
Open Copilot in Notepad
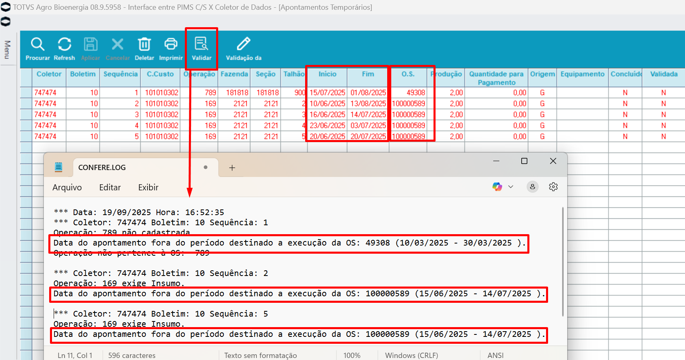point(497,187)
